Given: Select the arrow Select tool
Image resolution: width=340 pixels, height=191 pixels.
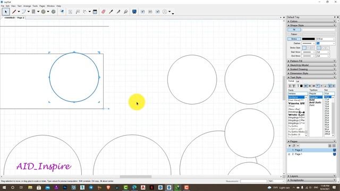Looking at the screenshot, I should (6, 12).
